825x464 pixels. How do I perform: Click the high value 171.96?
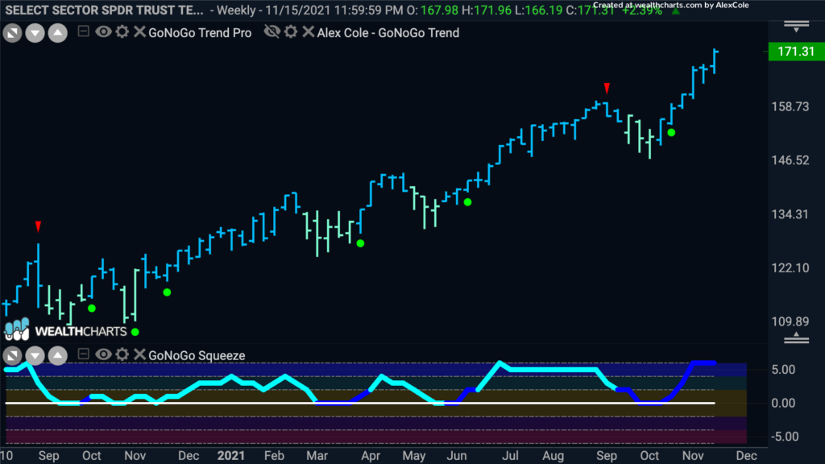(x=492, y=10)
